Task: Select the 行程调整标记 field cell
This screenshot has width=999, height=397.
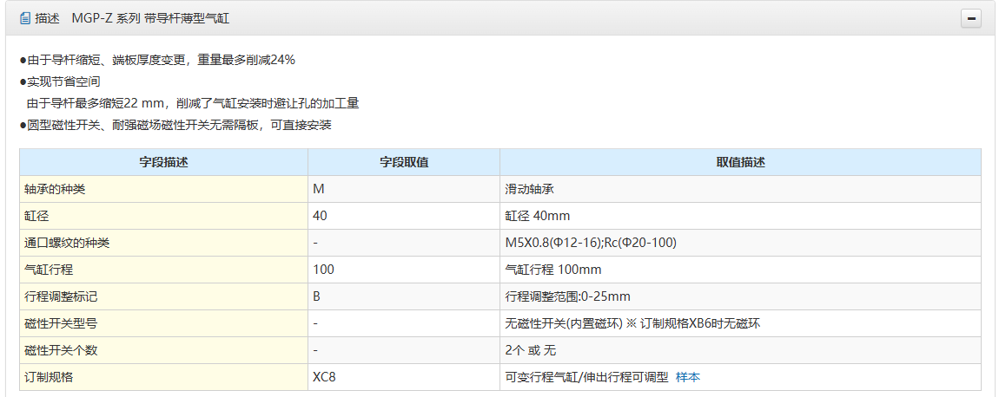Action: pyautogui.click(x=61, y=296)
